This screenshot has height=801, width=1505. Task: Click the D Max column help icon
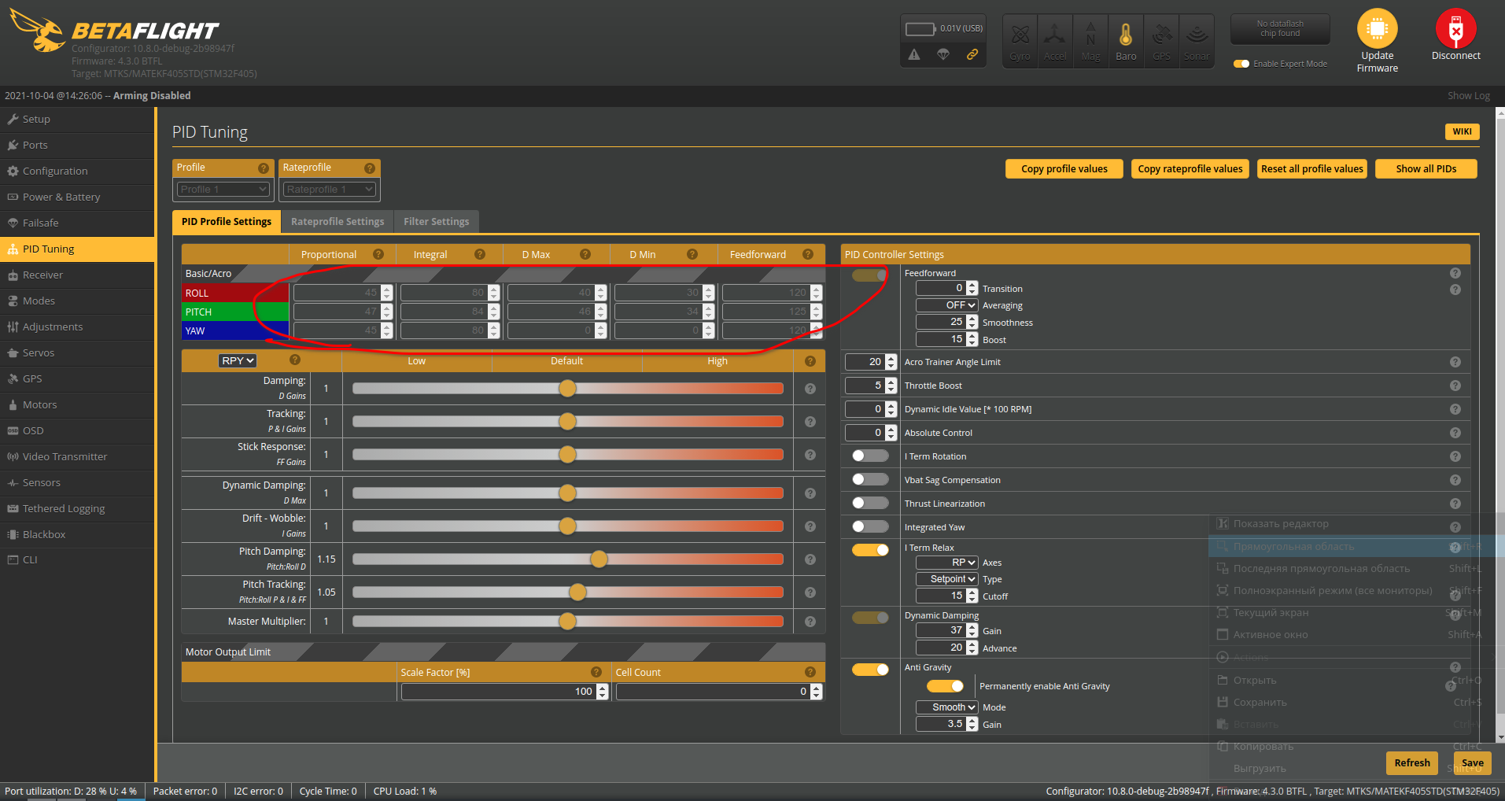click(585, 254)
